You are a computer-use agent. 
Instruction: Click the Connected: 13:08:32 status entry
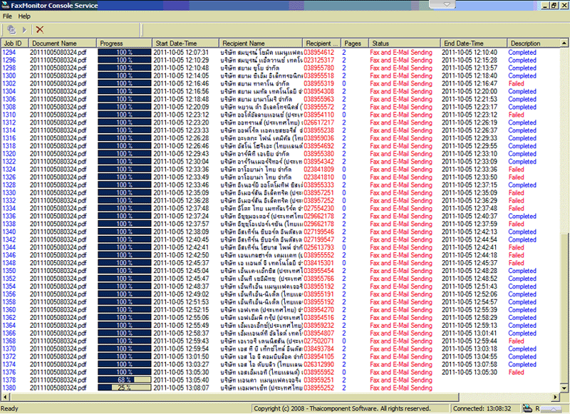[x=482, y=408]
